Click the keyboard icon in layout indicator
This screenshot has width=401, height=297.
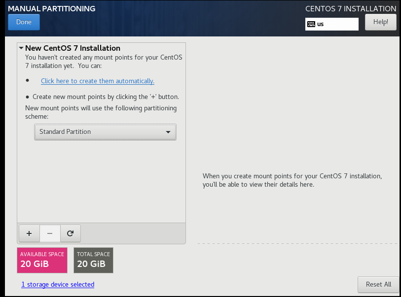311,24
